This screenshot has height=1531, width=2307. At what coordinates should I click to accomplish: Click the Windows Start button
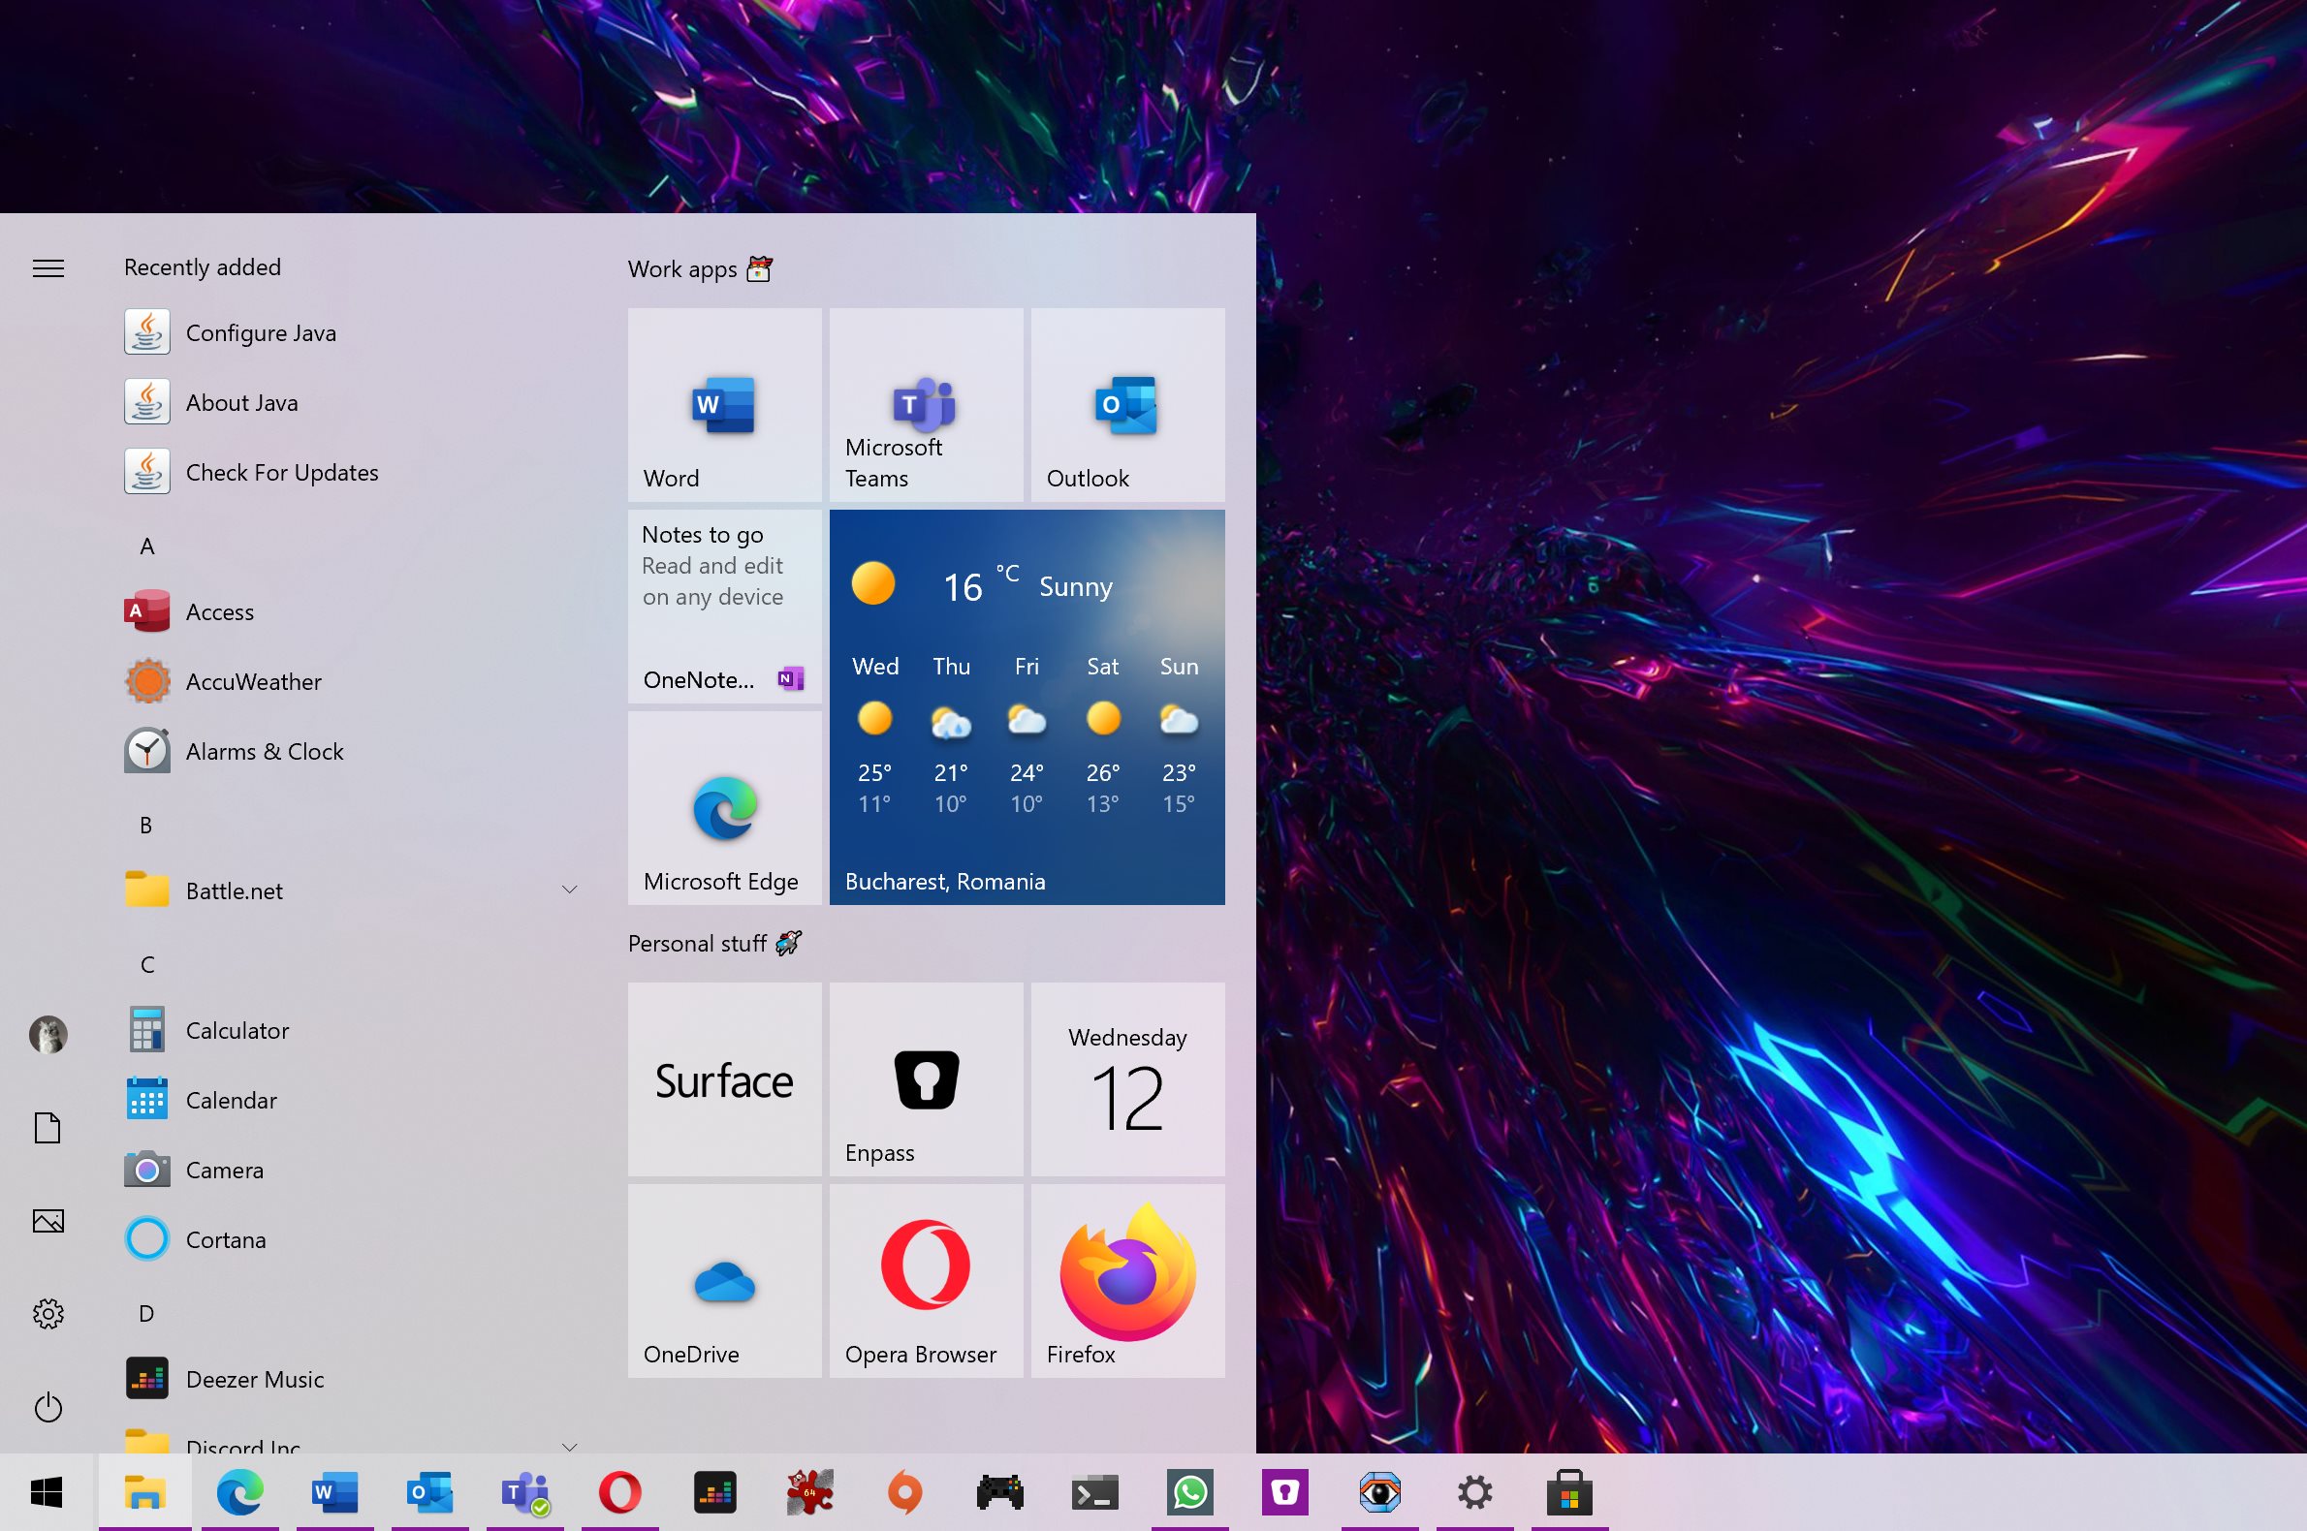(x=47, y=1492)
